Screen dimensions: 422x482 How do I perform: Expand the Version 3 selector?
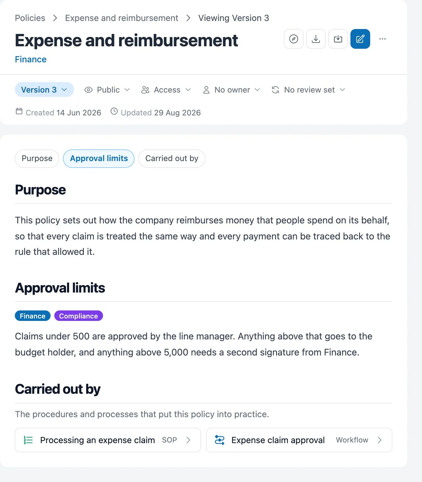point(44,90)
